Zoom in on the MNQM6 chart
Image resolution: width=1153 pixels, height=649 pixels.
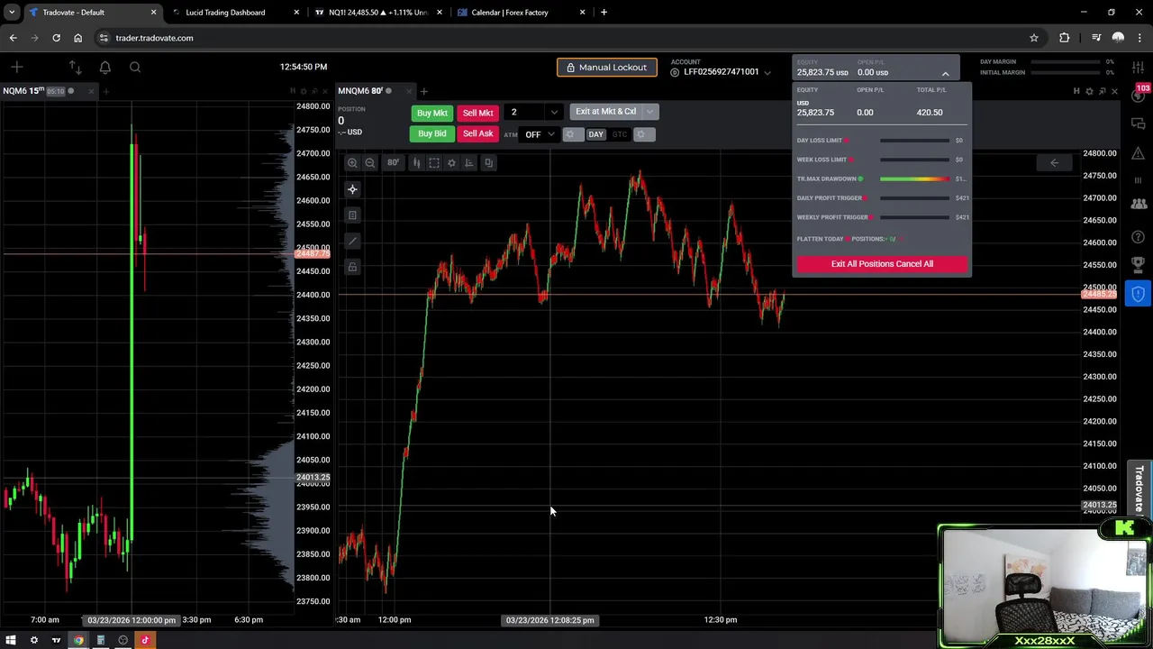352,163
